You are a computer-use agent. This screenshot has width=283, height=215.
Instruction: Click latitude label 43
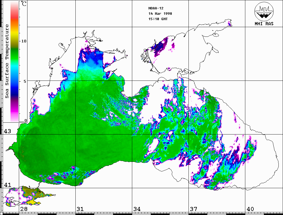(7, 131)
